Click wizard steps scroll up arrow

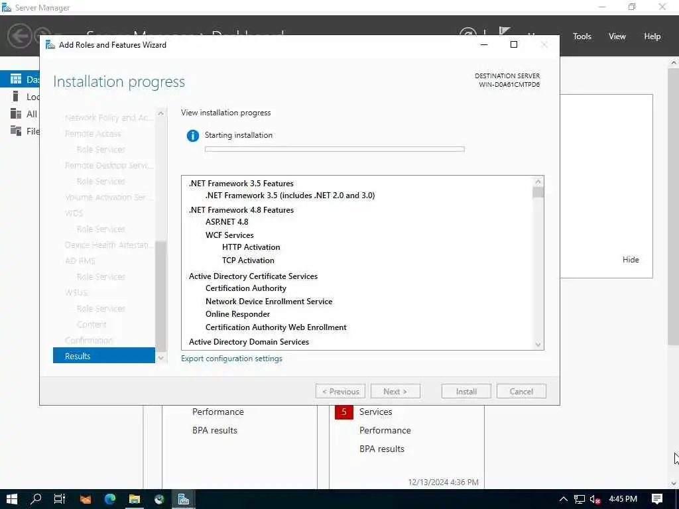[x=160, y=113]
